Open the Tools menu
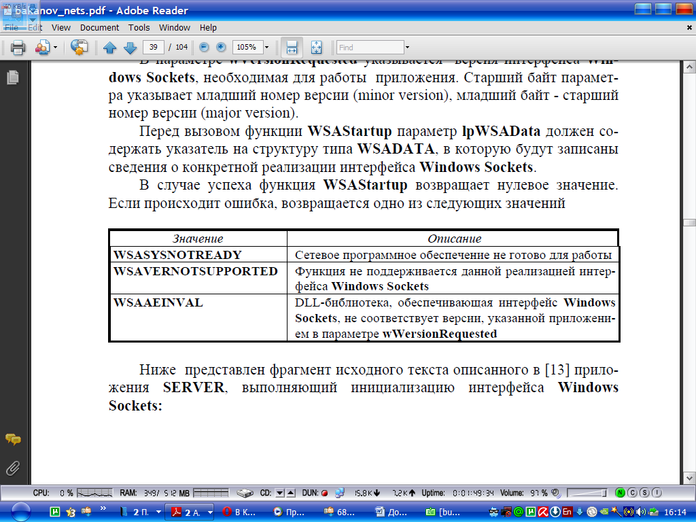The height and width of the screenshot is (522, 696). (x=139, y=27)
